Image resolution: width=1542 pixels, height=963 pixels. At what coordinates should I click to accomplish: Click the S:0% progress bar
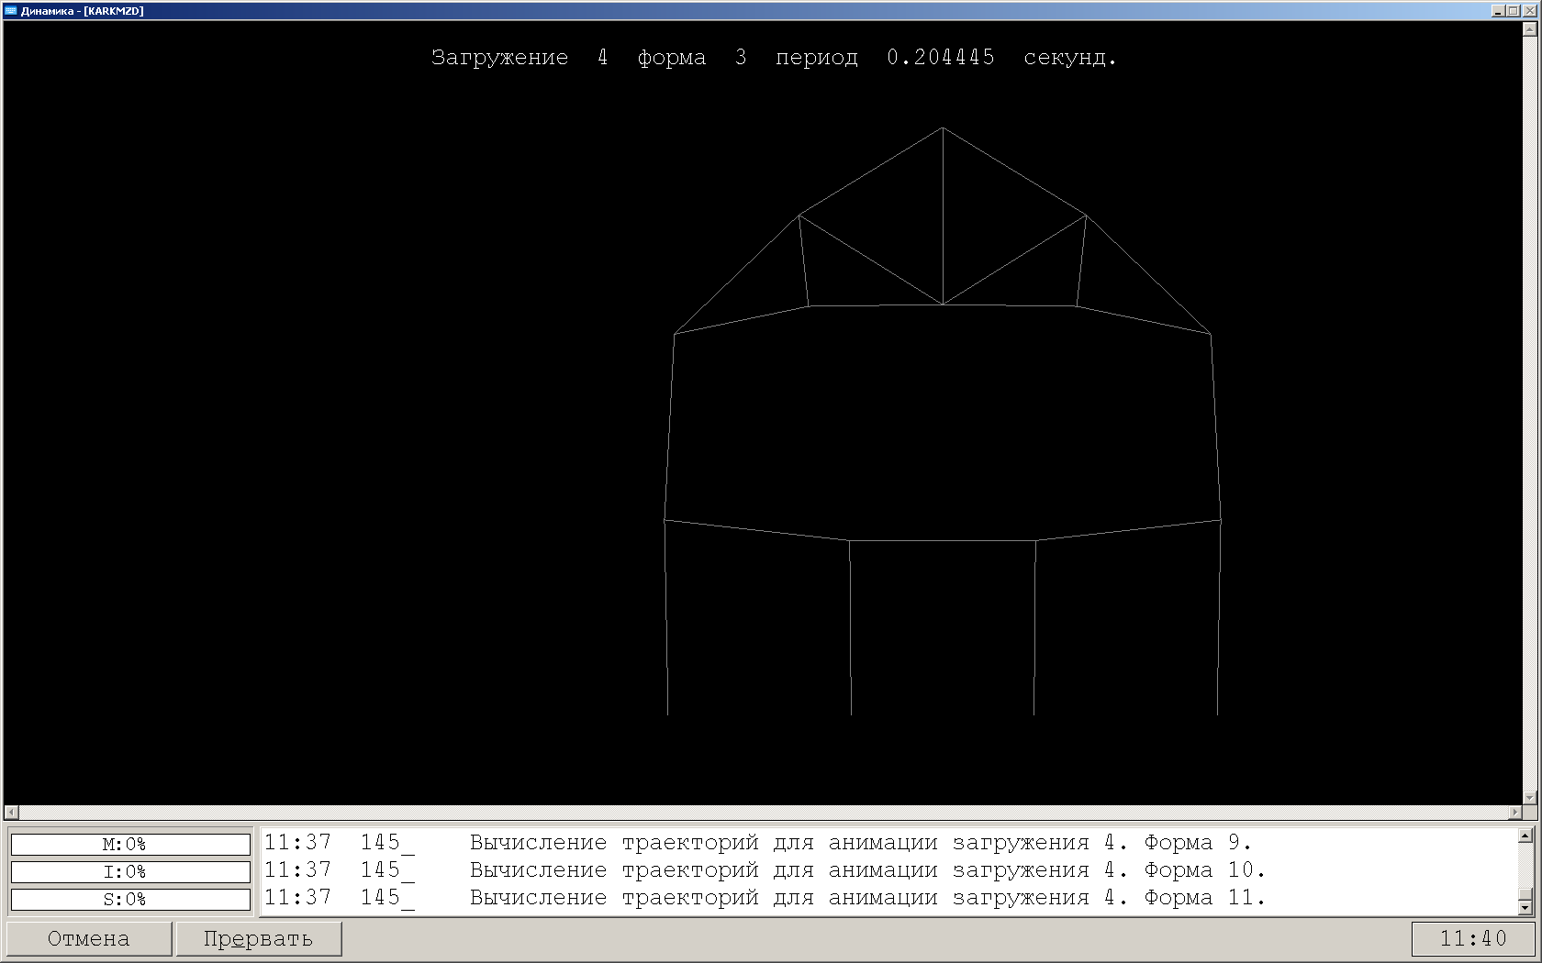(x=130, y=899)
